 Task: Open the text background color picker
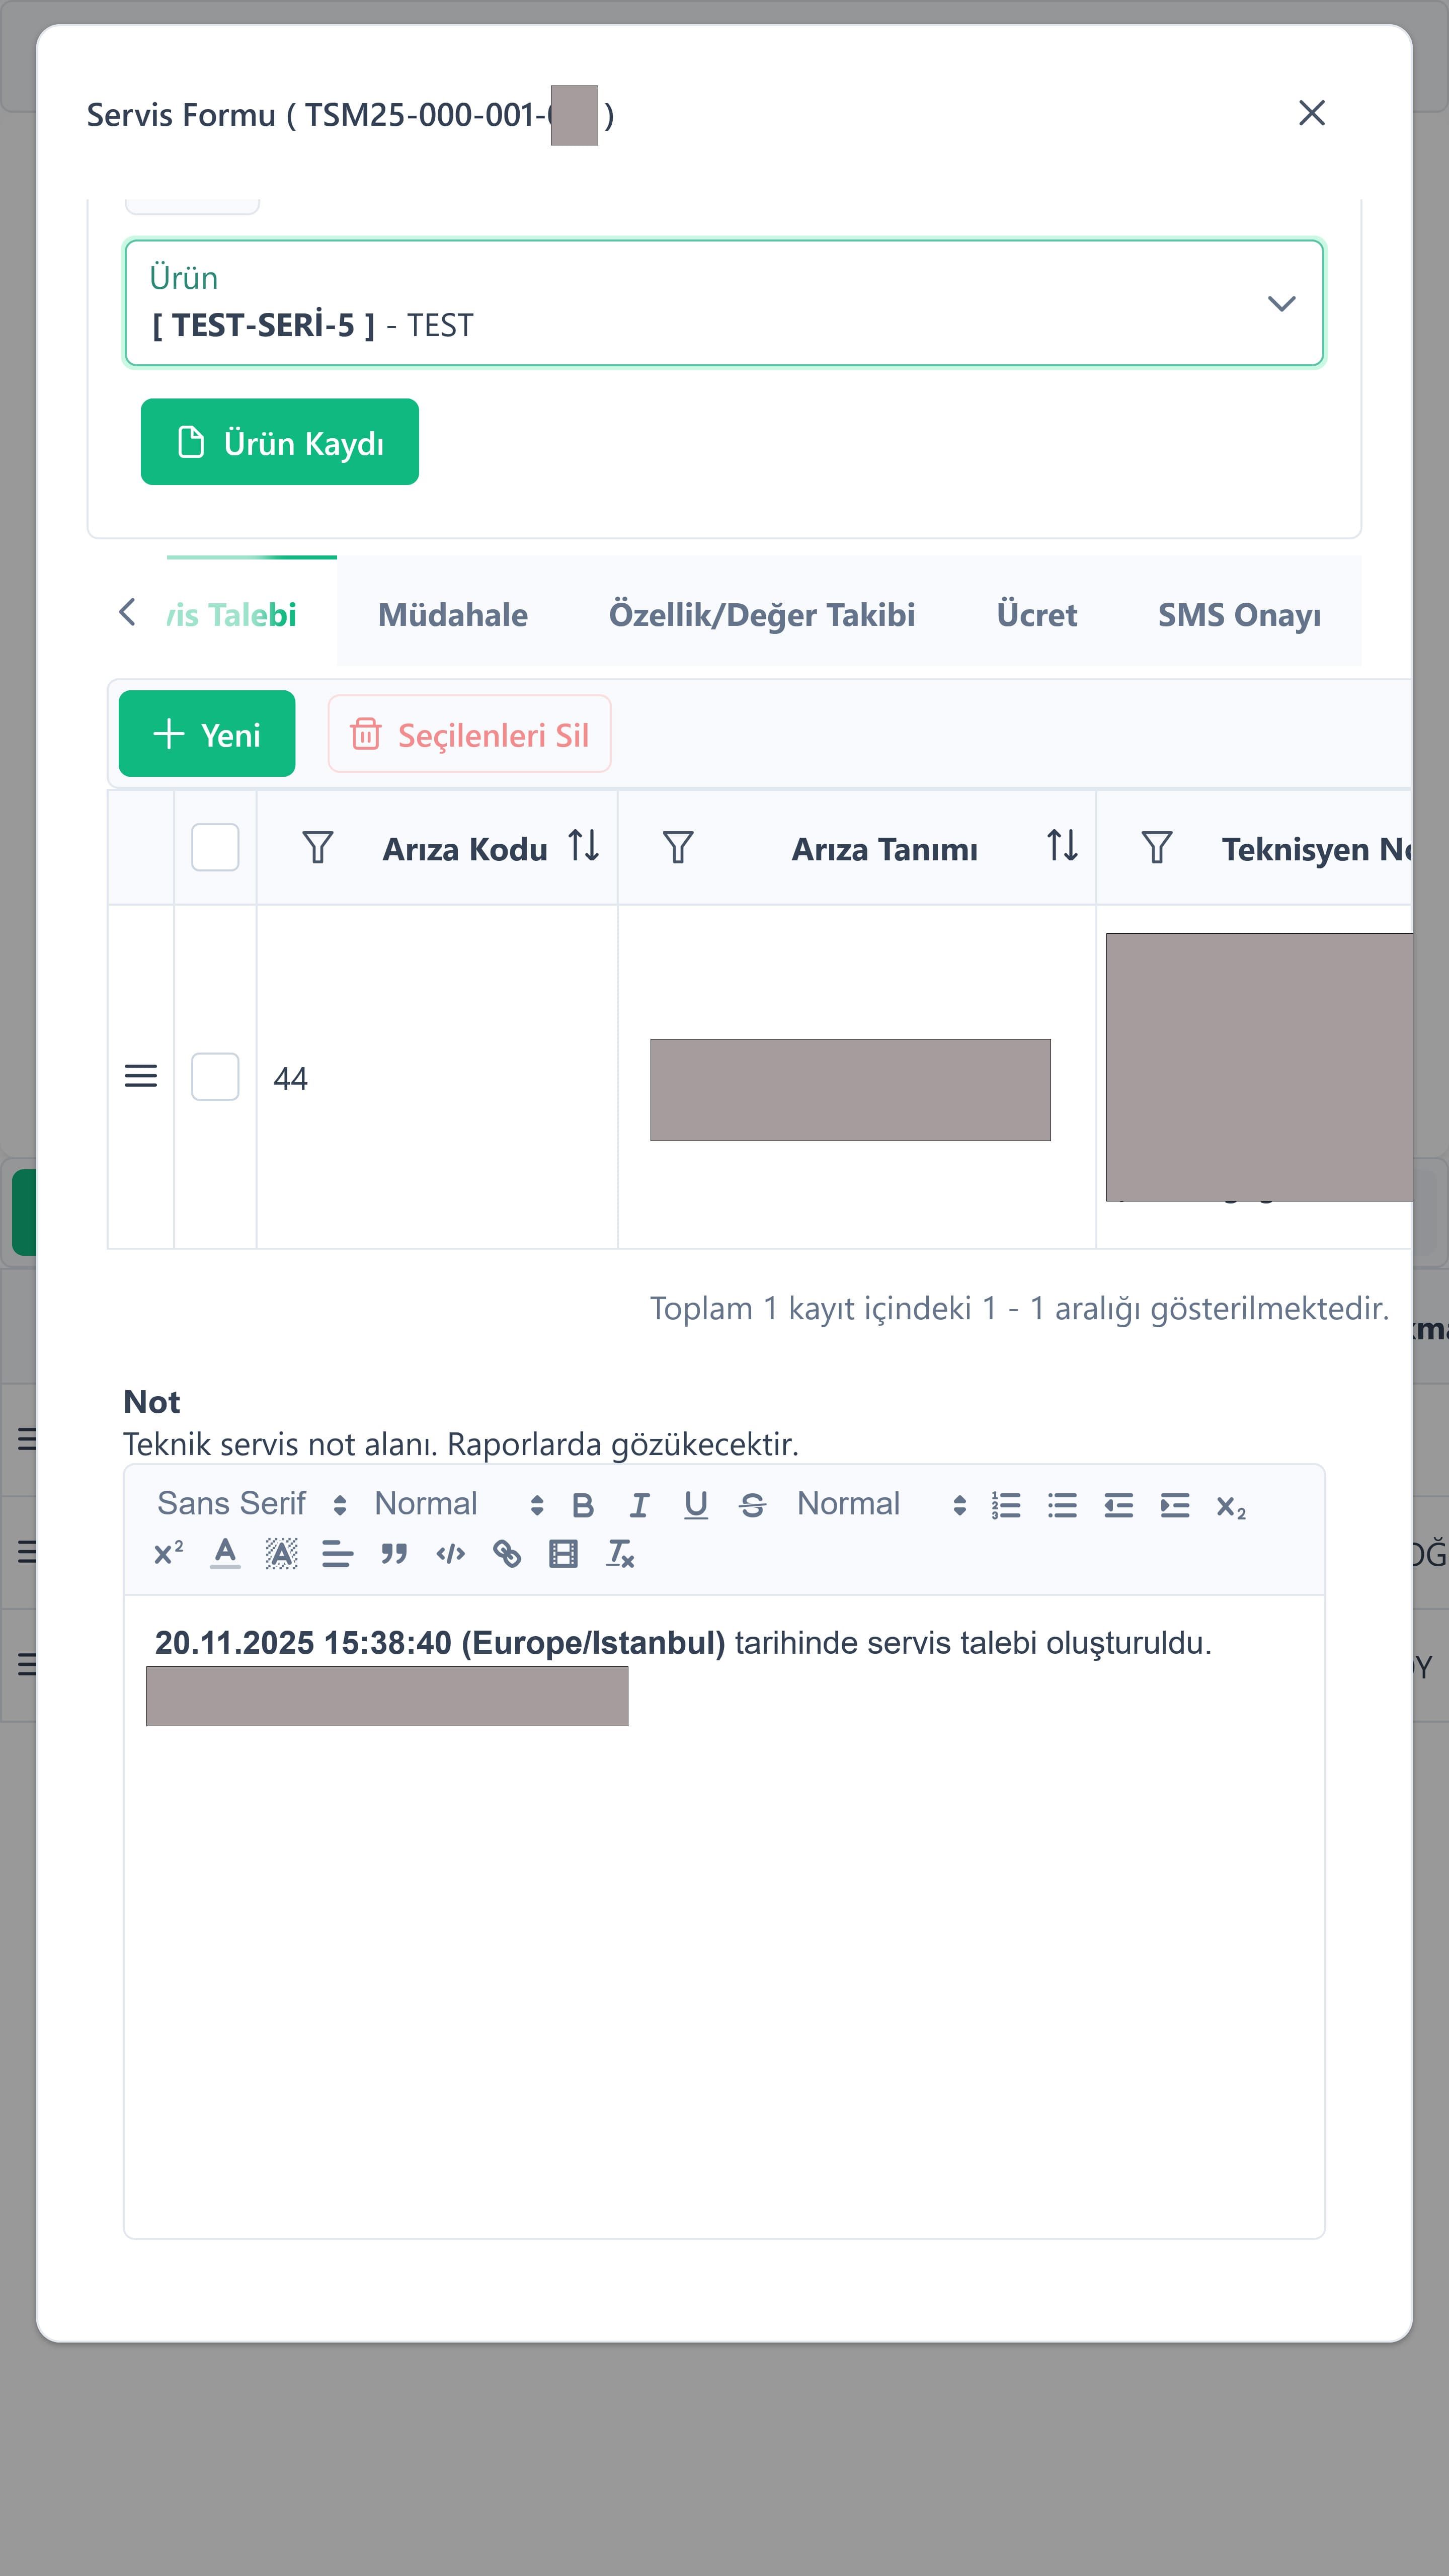pos(282,1553)
